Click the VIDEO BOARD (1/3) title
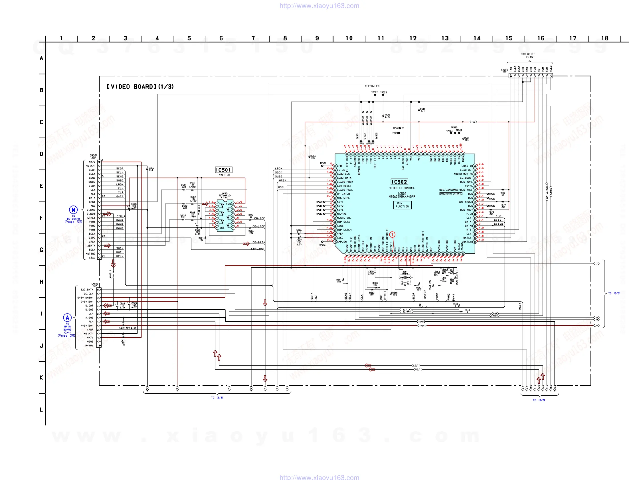This screenshot has height=480, width=639. coord(140,87)
